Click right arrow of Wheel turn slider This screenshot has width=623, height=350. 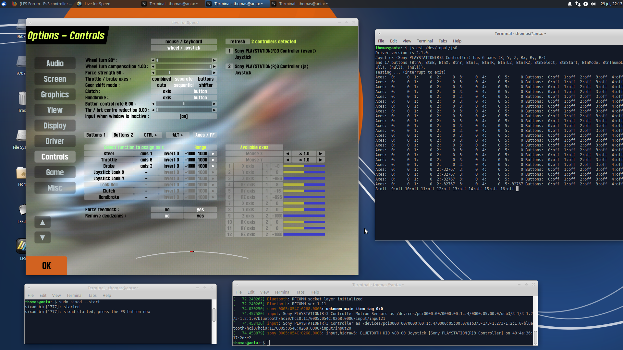214,60
